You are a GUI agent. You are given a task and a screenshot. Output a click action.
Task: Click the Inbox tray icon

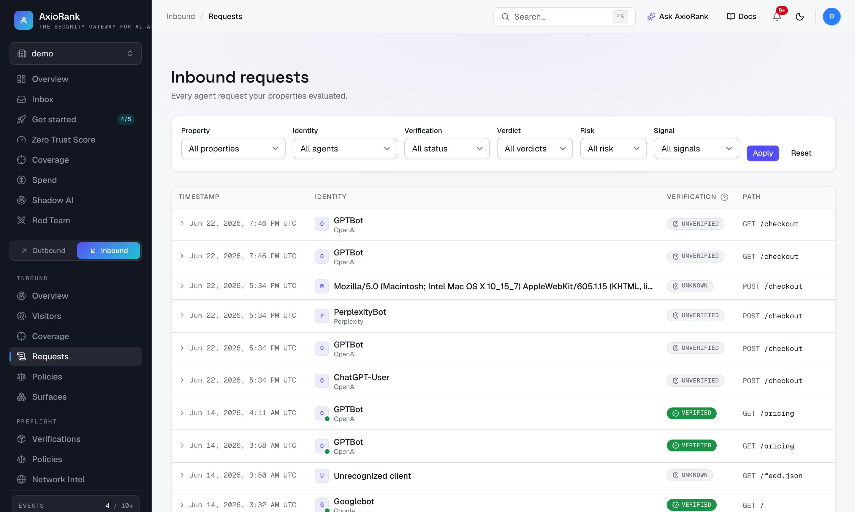[21, 99]
